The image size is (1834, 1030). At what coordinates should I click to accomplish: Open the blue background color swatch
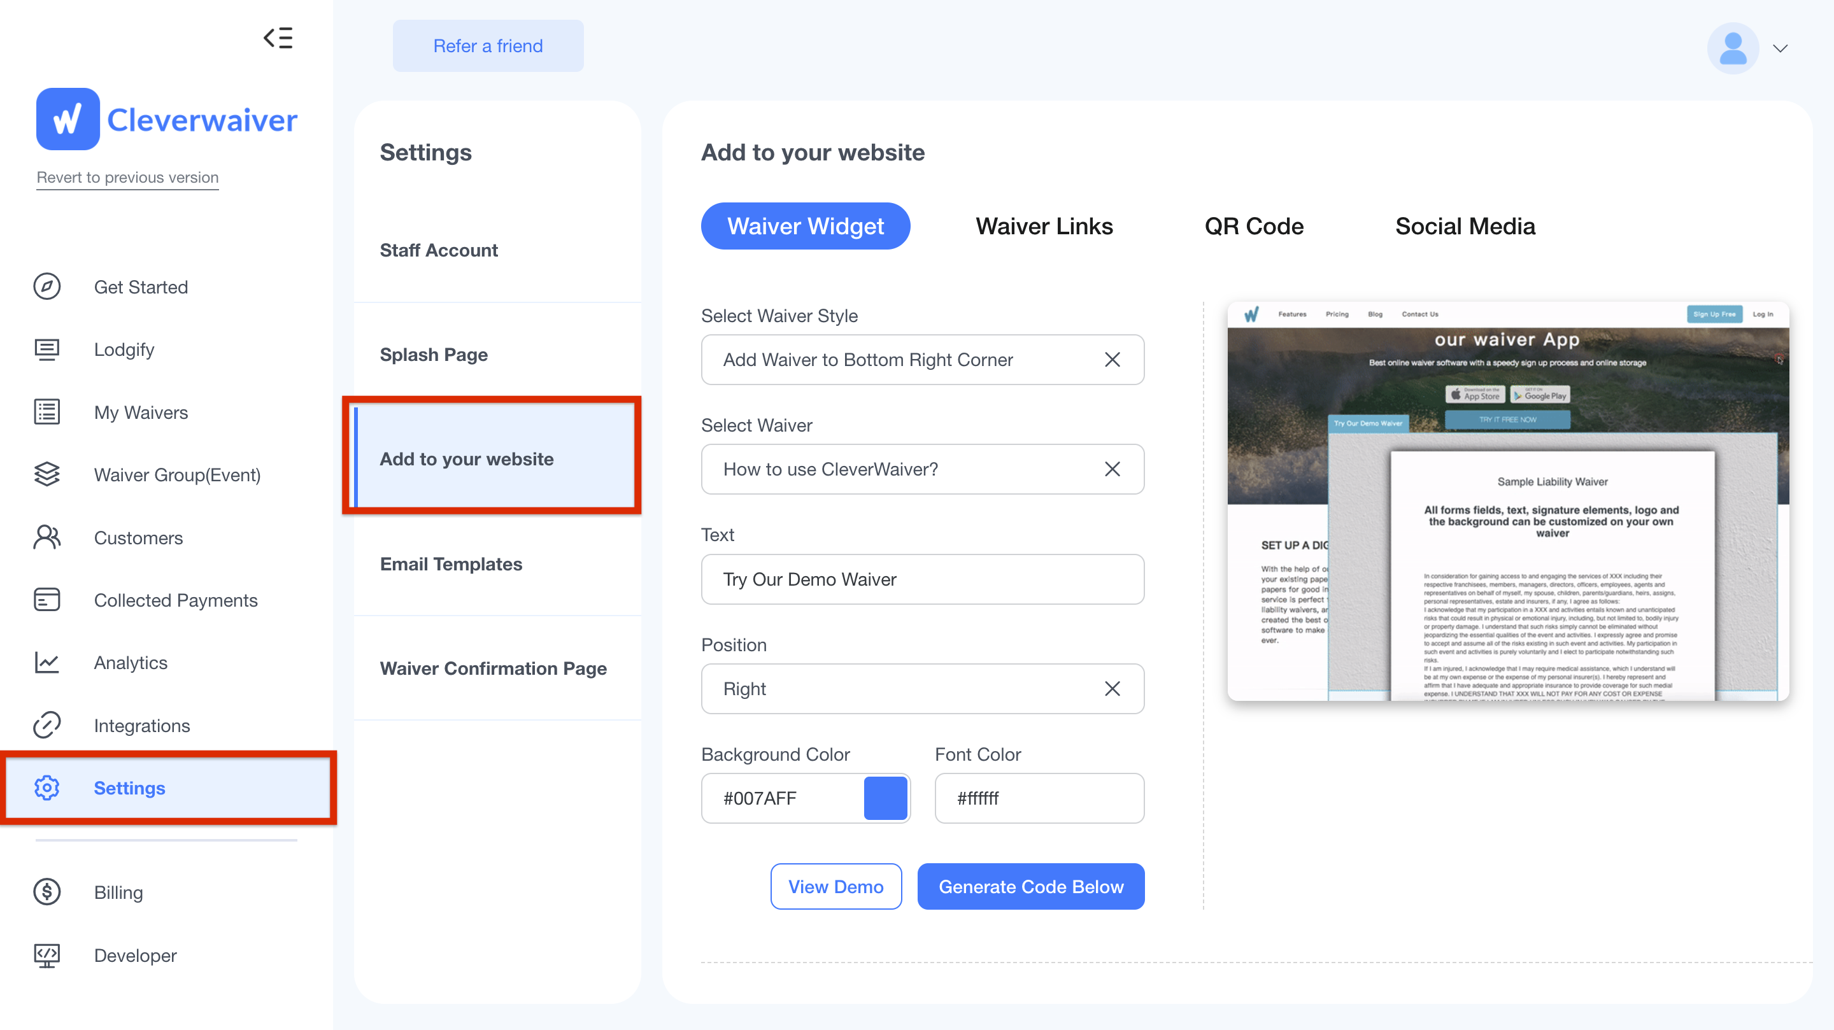pyautogui.click(x=885, y=798)
